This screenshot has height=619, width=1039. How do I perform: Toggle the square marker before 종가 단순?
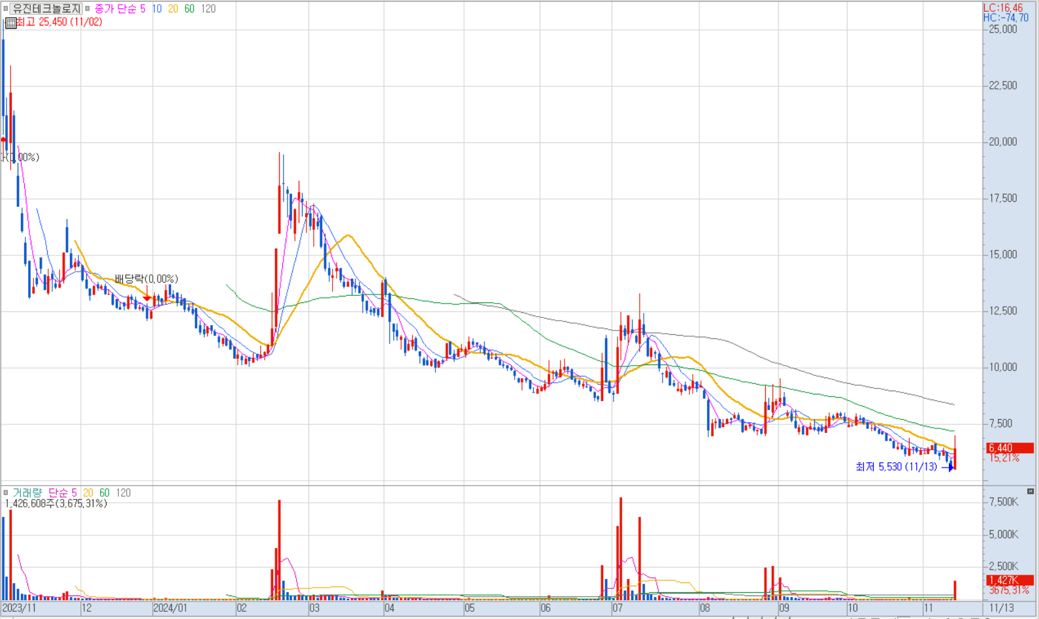point(88,8)
